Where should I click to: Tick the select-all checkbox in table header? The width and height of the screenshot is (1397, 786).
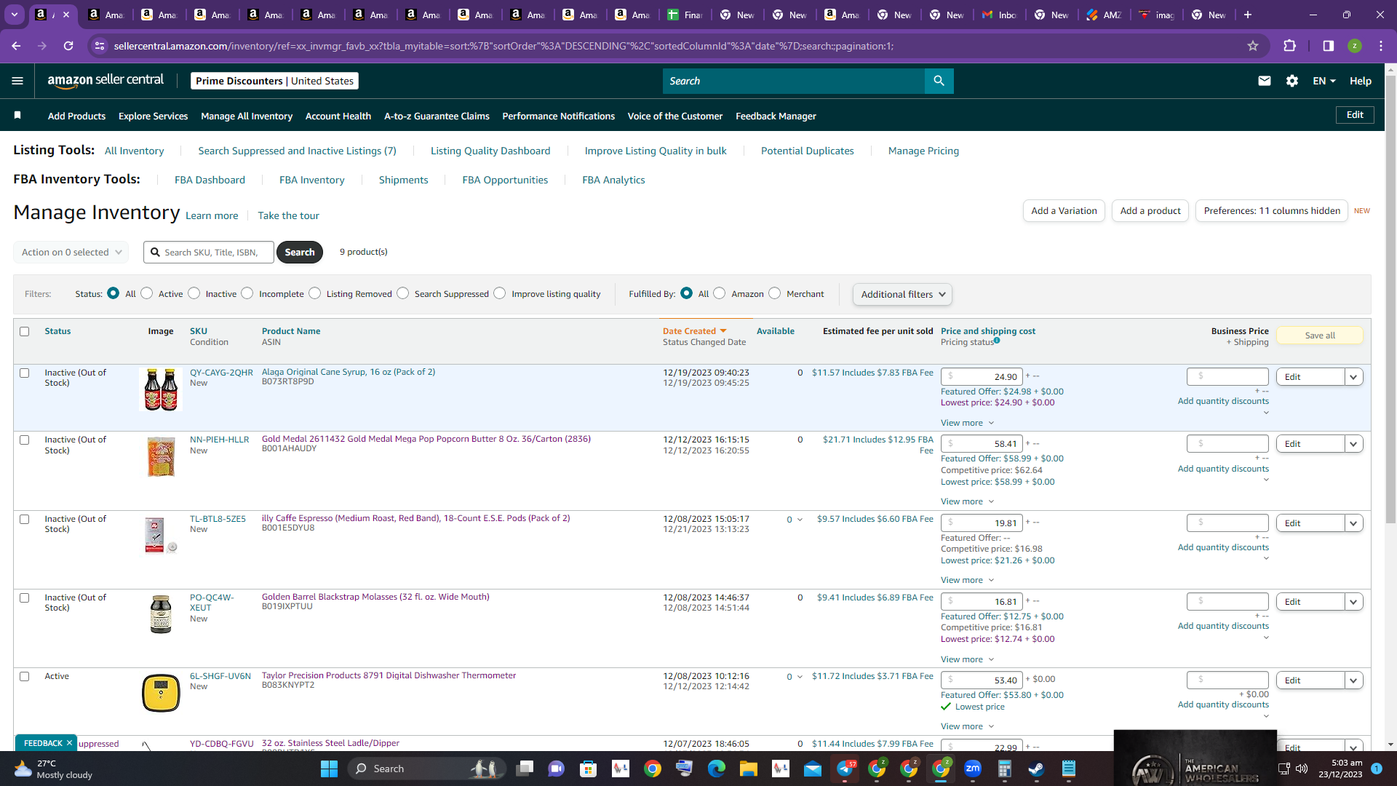[x=25, y=331]
